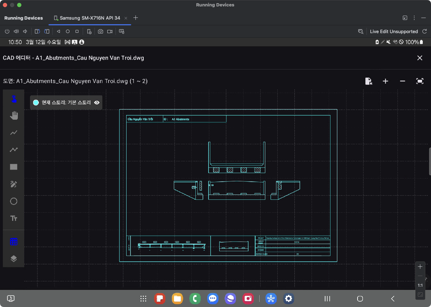Open the Android app drawer grid
This screenshot has width=431, height=307.
click(143, 298)
